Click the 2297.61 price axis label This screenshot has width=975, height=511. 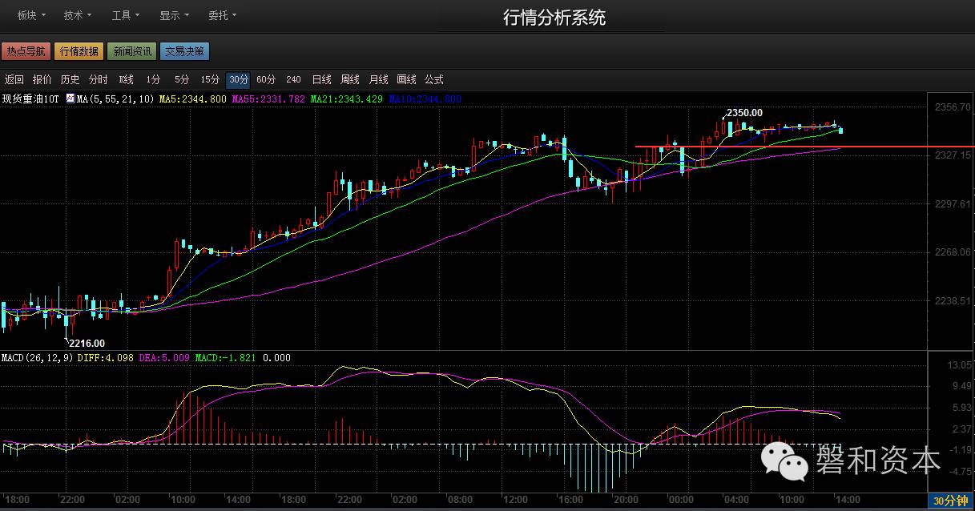(951, 203)
